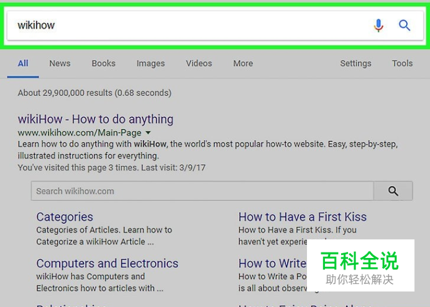Open the How to Write sitelink
The width and height of the screenshot is (430, 307).
(272, 264)
